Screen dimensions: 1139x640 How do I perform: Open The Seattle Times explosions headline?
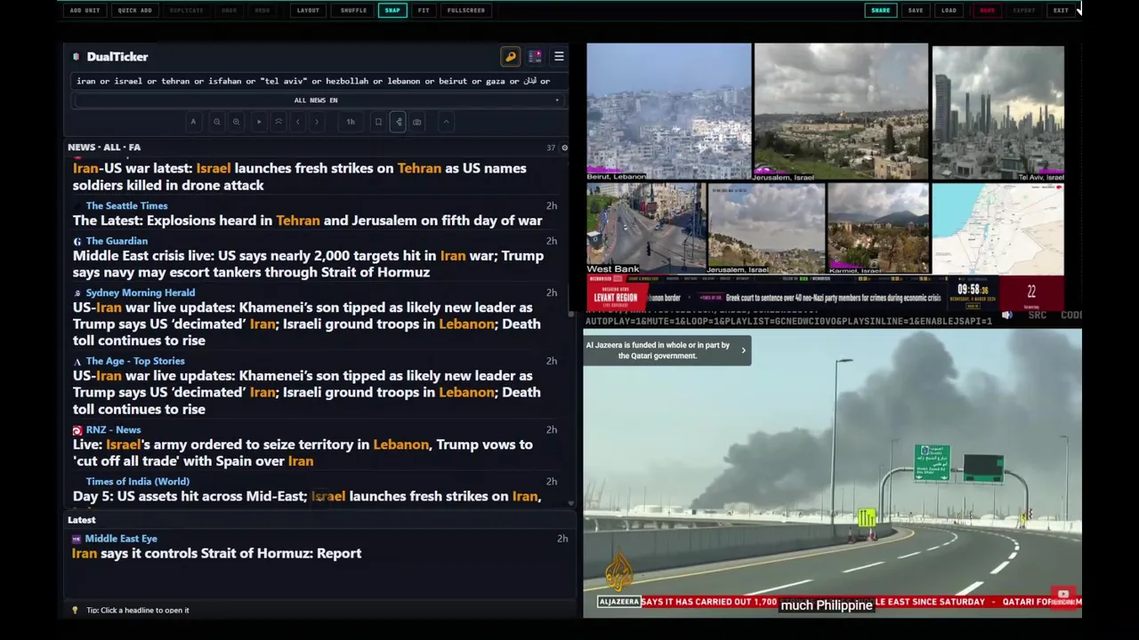(x=307, y=220)
